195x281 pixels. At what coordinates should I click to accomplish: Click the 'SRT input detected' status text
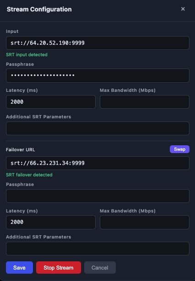[27, 55]
